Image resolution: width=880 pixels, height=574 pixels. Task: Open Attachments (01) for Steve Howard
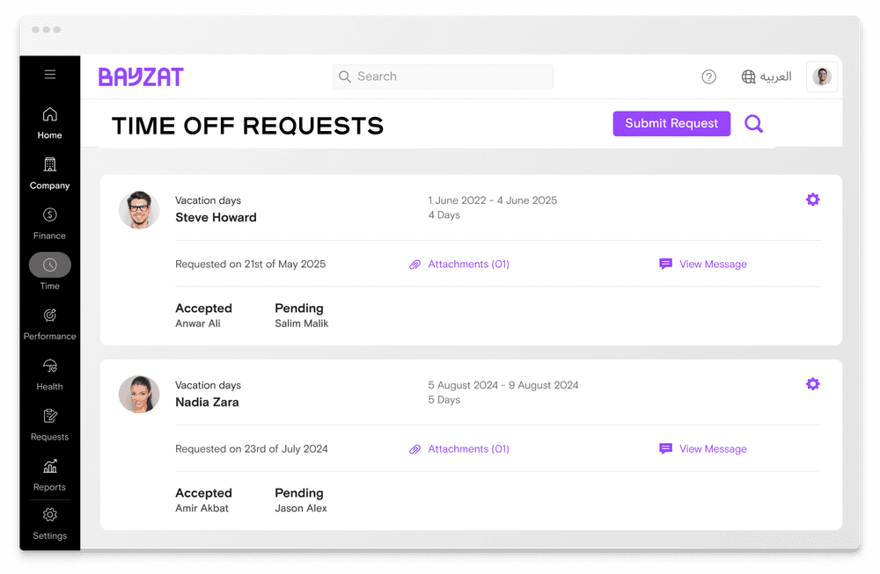coord(469,264)
